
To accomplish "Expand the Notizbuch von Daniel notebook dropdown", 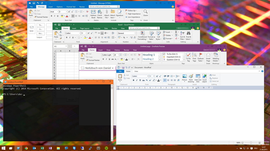I will pos(113,68).
